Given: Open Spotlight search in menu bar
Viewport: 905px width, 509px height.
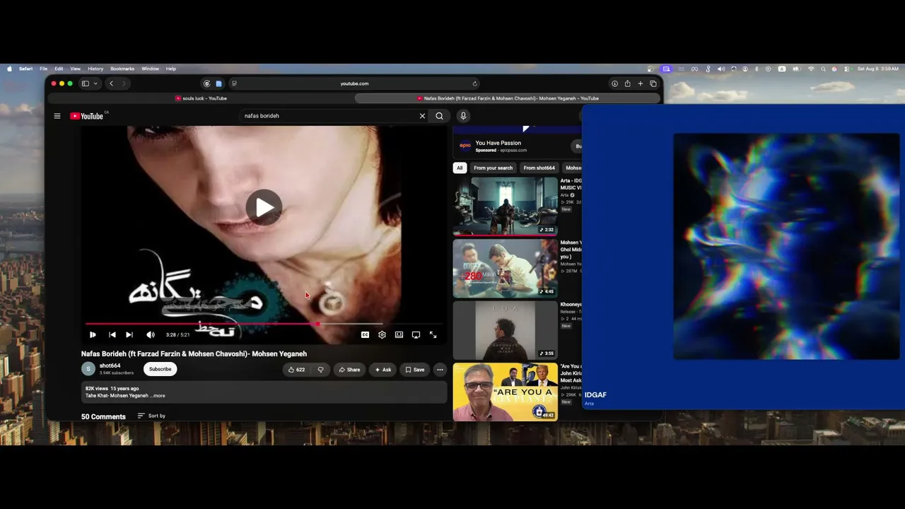Looking at the screenshot, I should pyautogui.click(x=823, y=69).
